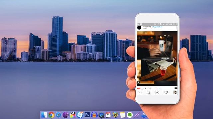Tap the red like heart under post
The width and height of the screenshot is (213, 119).
click(x=139, y=89)
